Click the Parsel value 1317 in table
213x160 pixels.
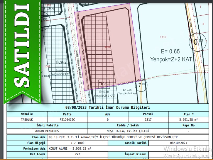[148, 120]
